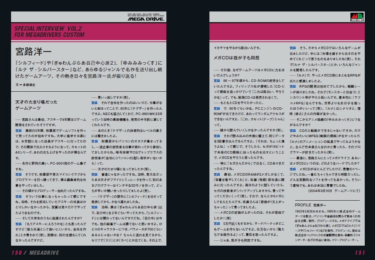Click the section heading "メガCDは我が子も同然"
The height and width of the screenshot is (260, 375).
pyautogui.click(x=236, y=58)
